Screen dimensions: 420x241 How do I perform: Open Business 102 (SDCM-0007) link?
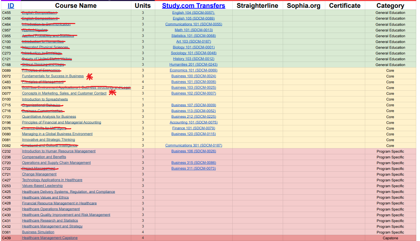193,93
